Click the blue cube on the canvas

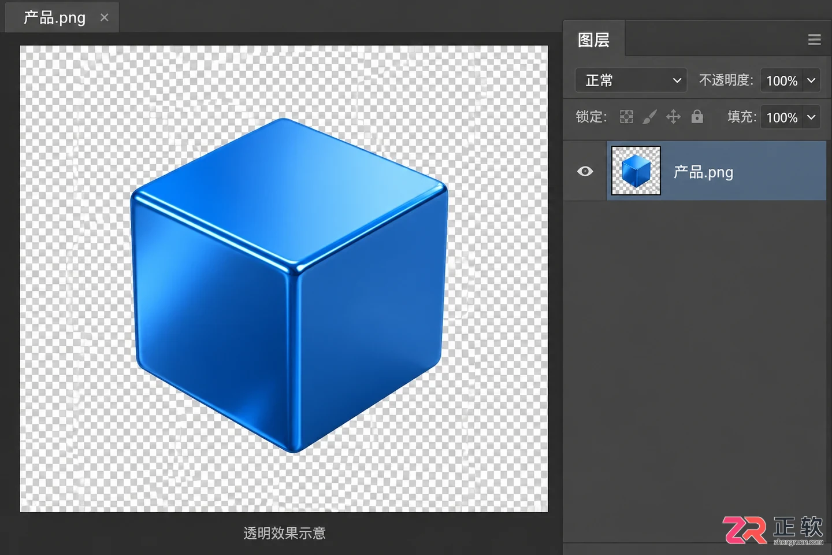click(289, 284)
